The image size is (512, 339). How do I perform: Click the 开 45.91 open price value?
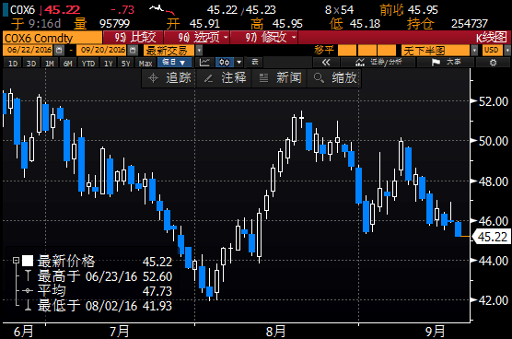204,24
